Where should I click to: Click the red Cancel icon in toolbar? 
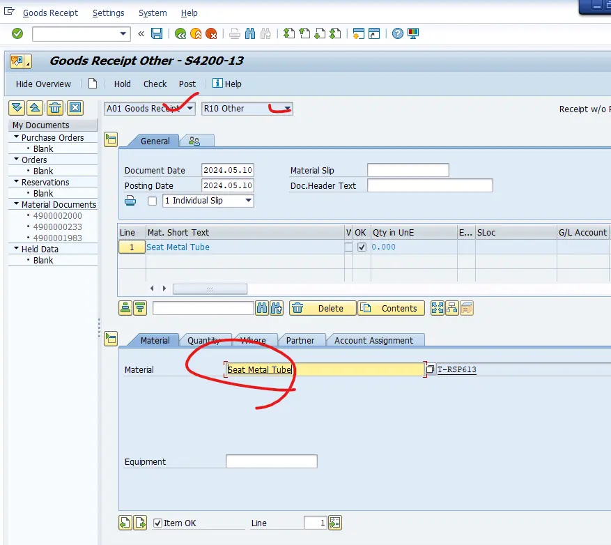(x=211, y=33)
